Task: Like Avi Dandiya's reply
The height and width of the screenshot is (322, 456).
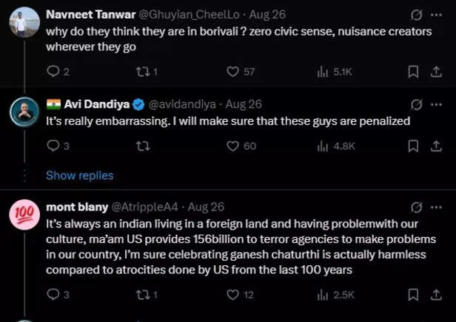Action: click(x=232, y=146)
